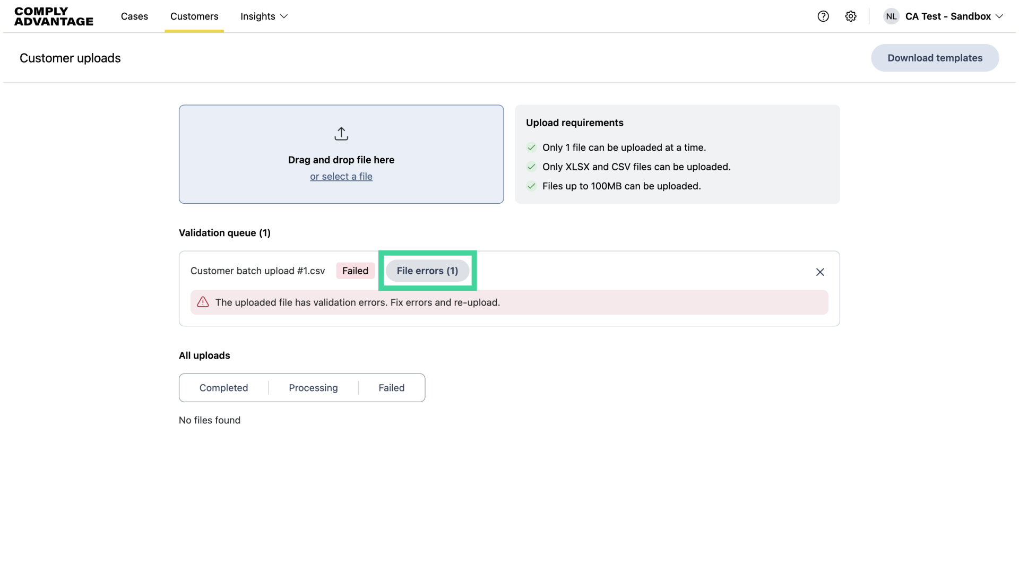Open the Insights dropdown

tap(263, 16)
